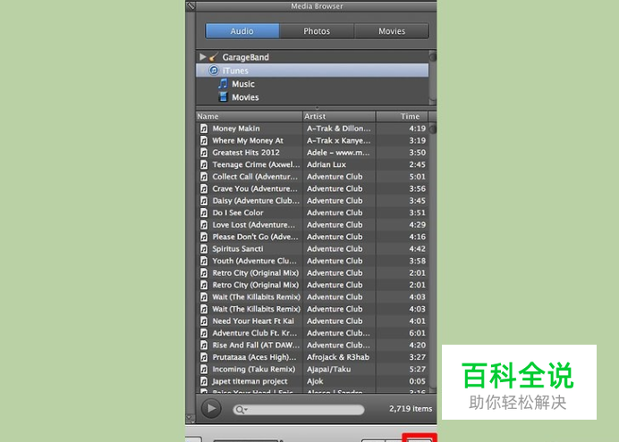Image resolution: width=619 pixels, height=442 pixels.
Task: Select the song Where My Money At
Action: 248,141
